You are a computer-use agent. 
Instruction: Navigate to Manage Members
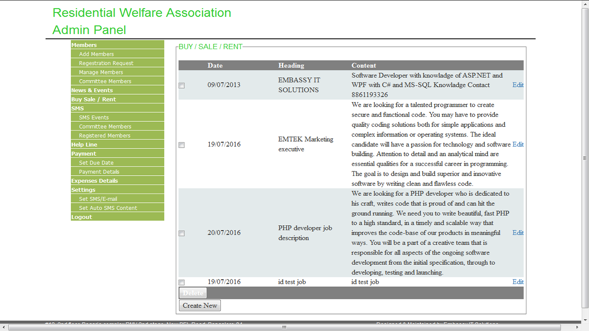(117, 72)
